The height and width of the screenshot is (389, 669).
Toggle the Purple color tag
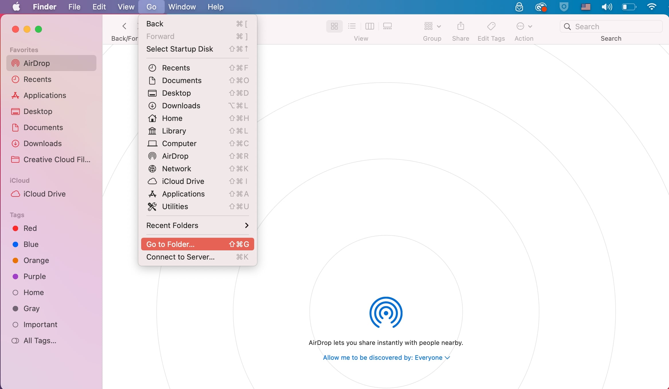pos(35,276)
